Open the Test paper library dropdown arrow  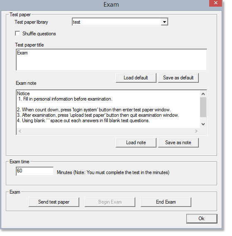164,22
